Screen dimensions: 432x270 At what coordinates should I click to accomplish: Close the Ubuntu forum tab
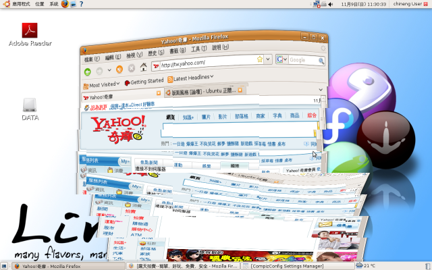[x=240, y=90]
